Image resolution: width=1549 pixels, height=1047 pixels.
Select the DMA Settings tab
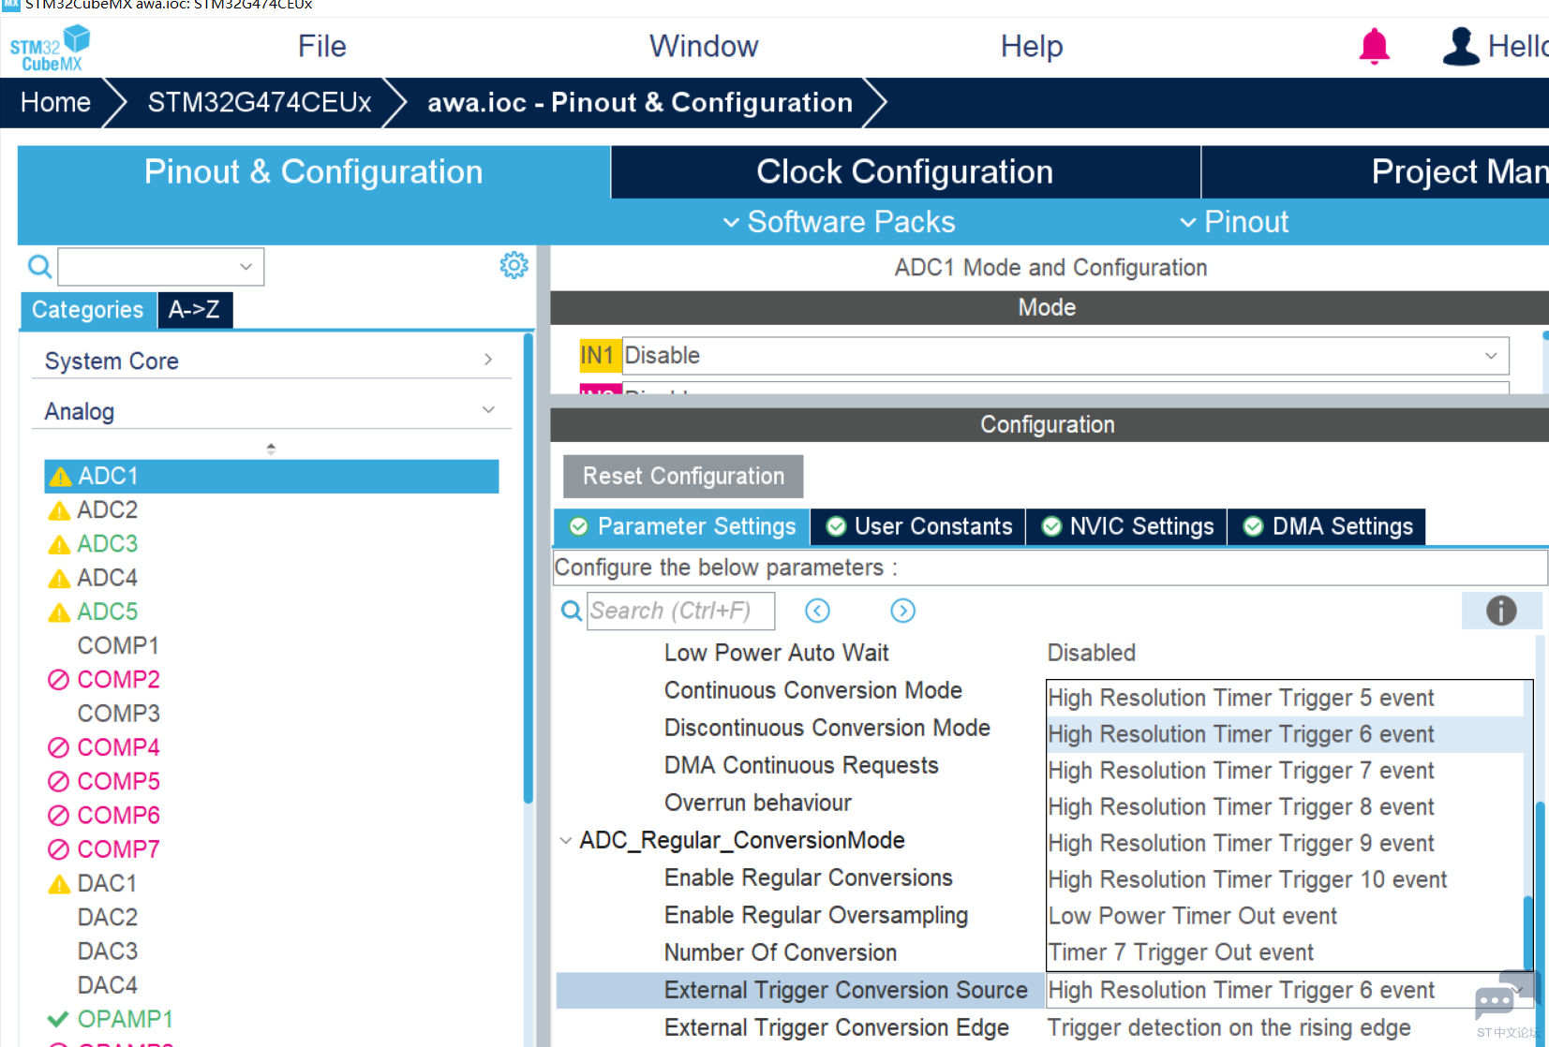1328,526
